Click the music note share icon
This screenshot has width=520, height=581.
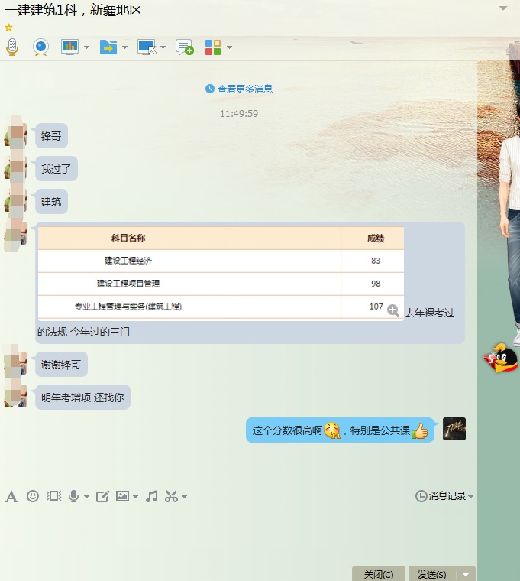tap(152, 496)
